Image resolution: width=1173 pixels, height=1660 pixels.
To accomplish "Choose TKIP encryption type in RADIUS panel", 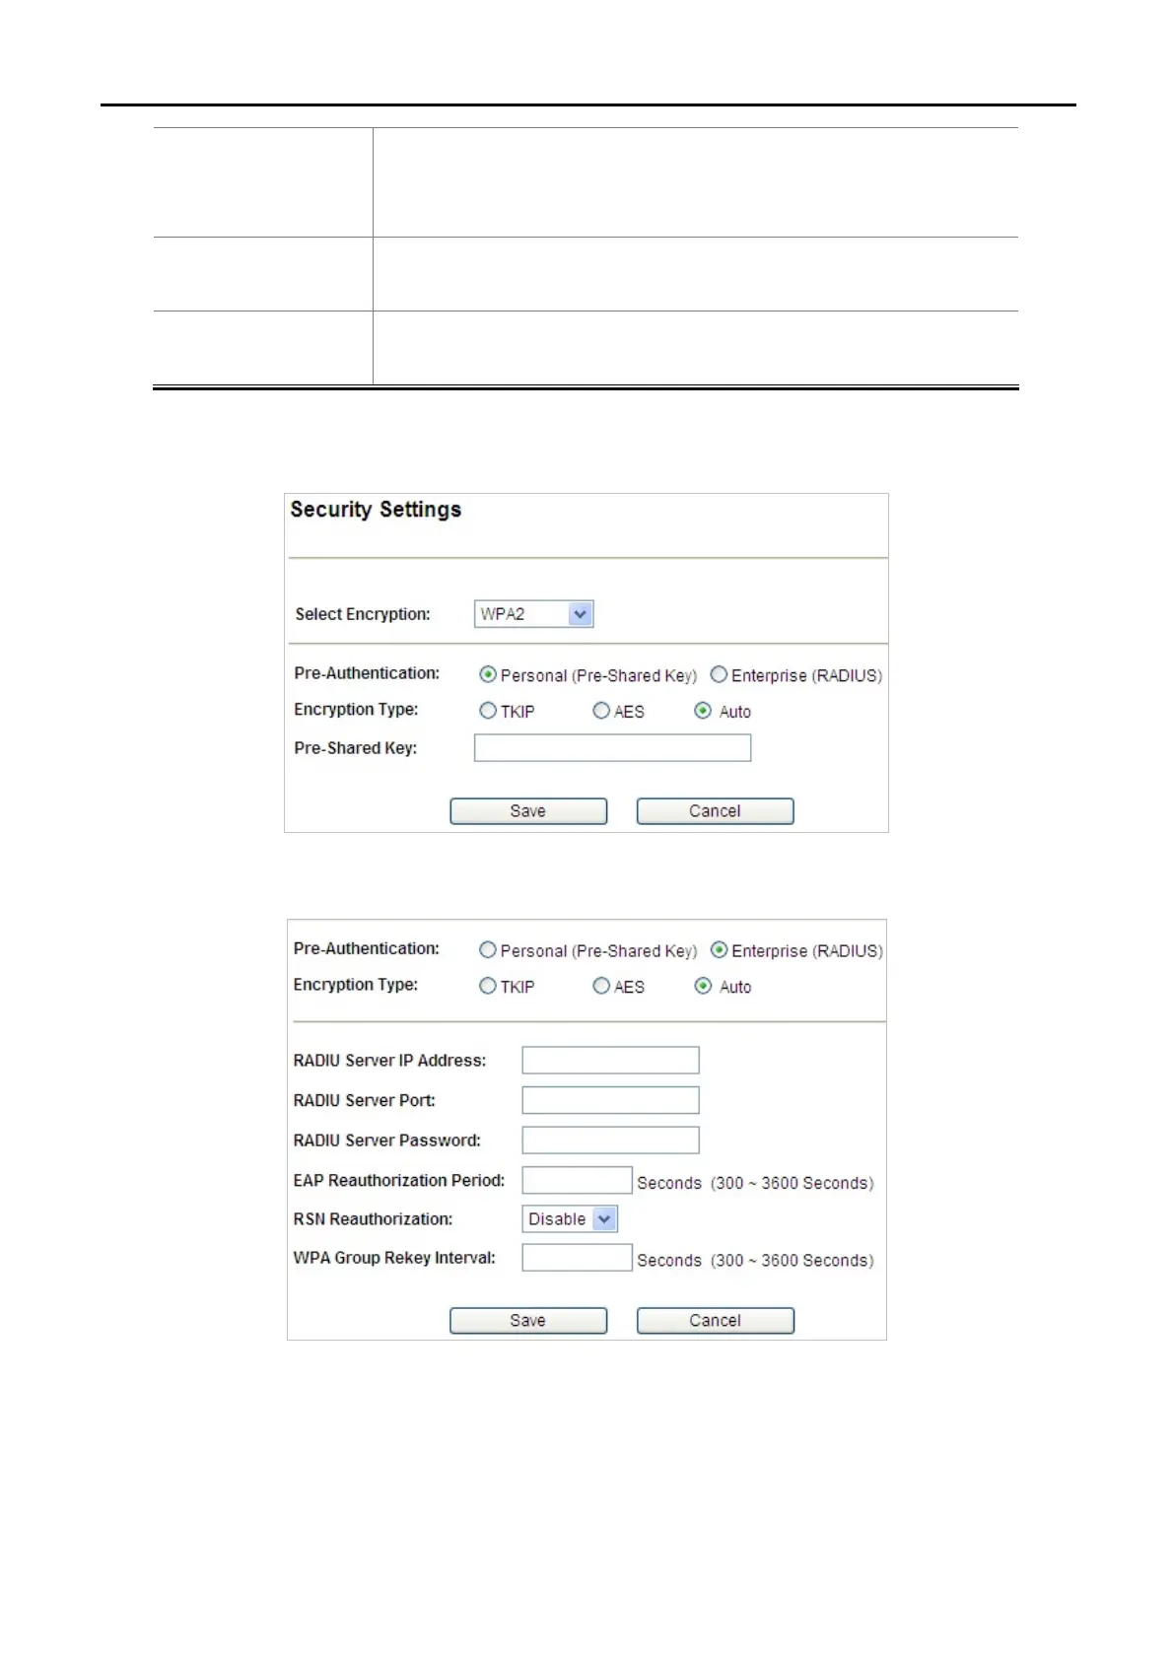I will tap(487, 986).
